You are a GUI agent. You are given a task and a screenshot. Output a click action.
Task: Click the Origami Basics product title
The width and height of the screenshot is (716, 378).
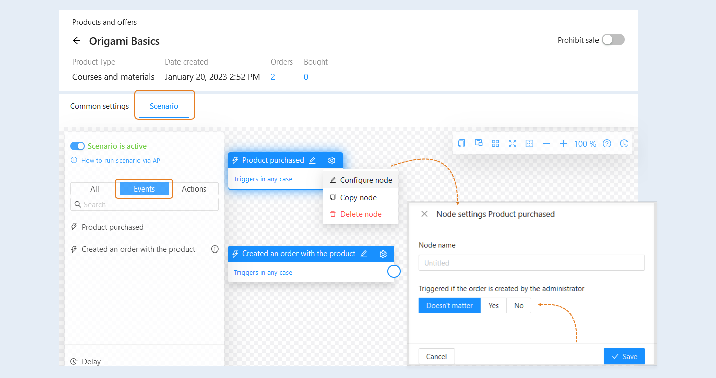tap(125, 41)
